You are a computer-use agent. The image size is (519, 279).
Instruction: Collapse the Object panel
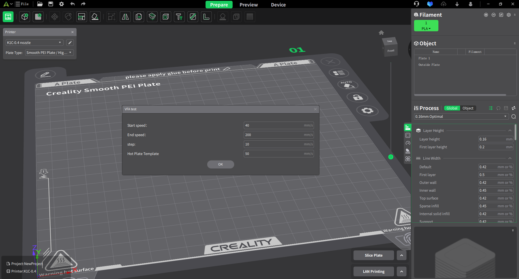point(515,43)
